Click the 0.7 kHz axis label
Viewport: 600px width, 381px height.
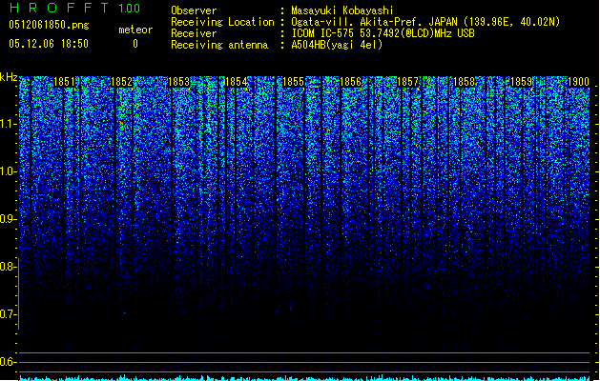click(x=8, y=314)
